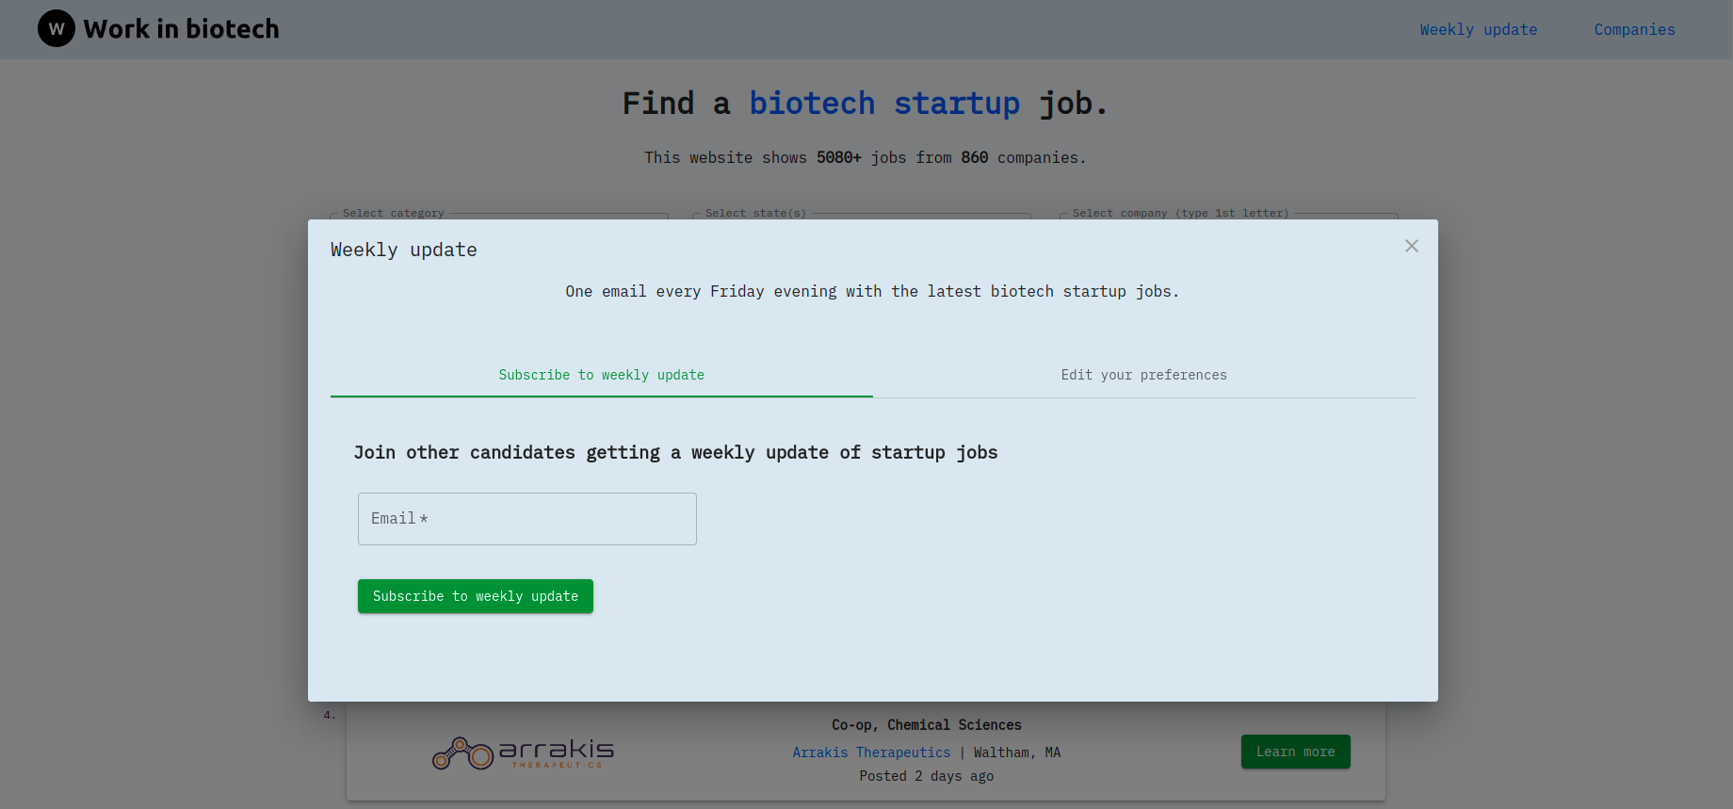Click the green Subscribe to weekly update button
Screen dimensions: 1733x809
(476, 596)
